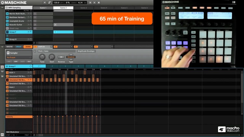This screenshot has width=244, height=137.
Task: Click the record transport button
Action: pos(99,3)
